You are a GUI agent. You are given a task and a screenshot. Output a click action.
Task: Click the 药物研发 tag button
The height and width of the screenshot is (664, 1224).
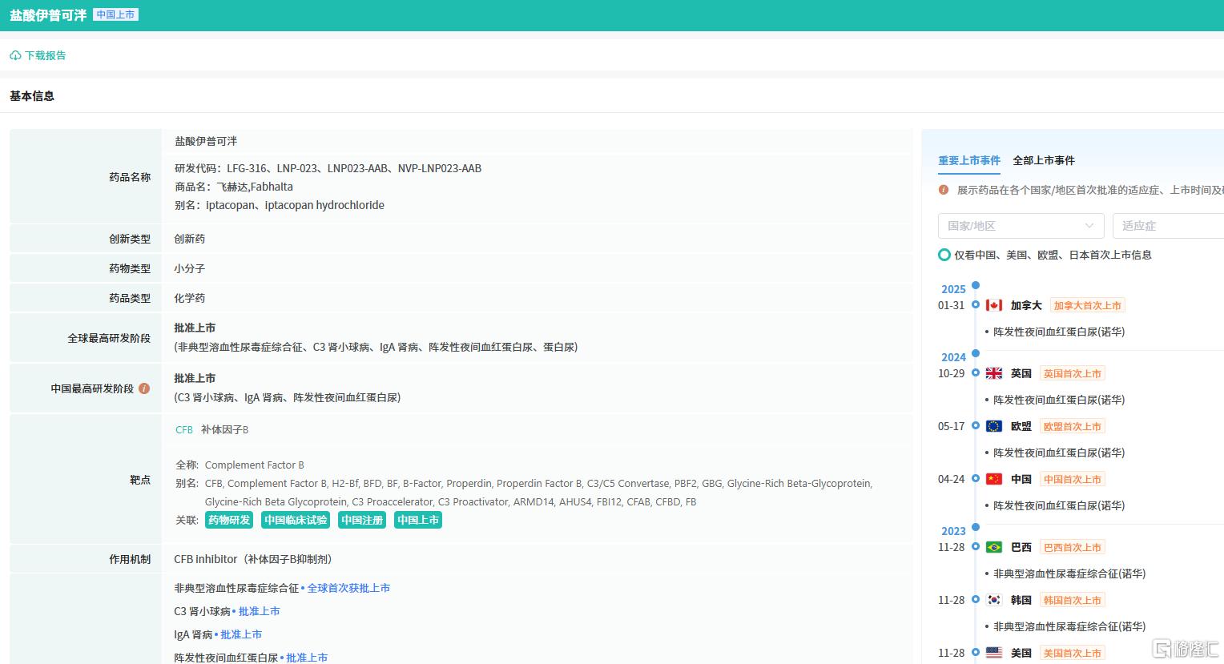(229, 520)
